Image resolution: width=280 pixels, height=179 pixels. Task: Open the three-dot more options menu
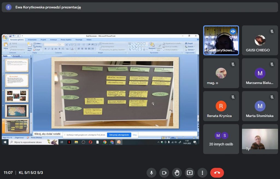[x=202, y=172]
